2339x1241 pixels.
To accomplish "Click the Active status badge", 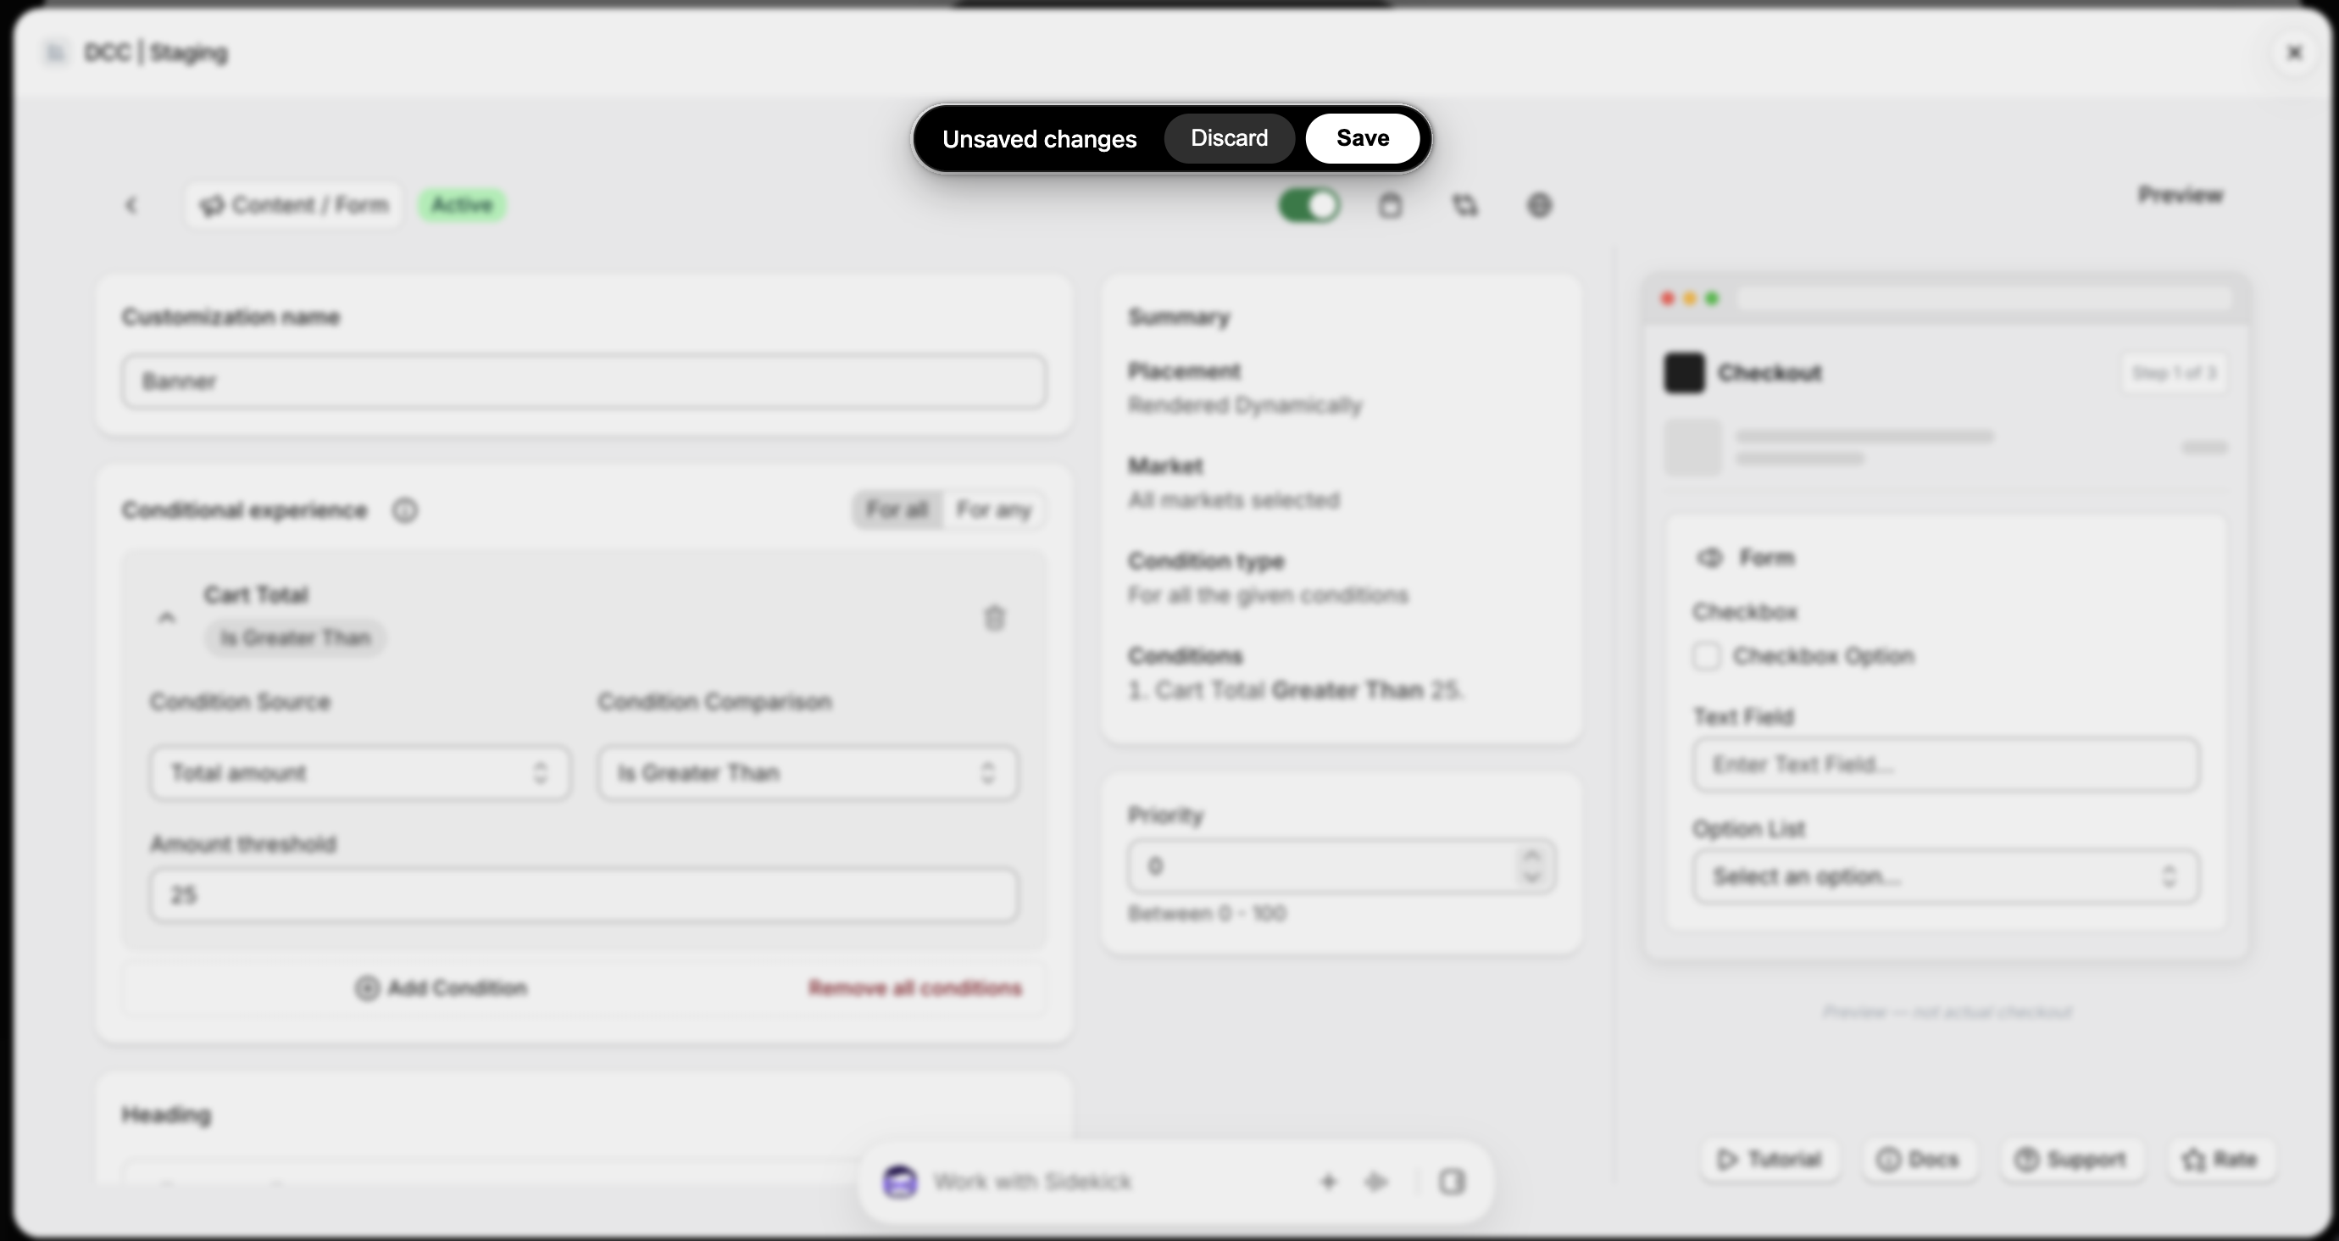I will (461, 205).
